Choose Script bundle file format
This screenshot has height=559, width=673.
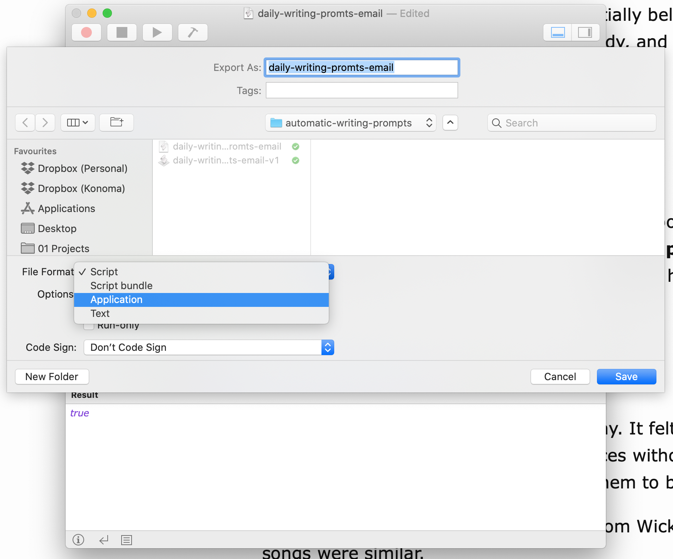coord(201,286)
